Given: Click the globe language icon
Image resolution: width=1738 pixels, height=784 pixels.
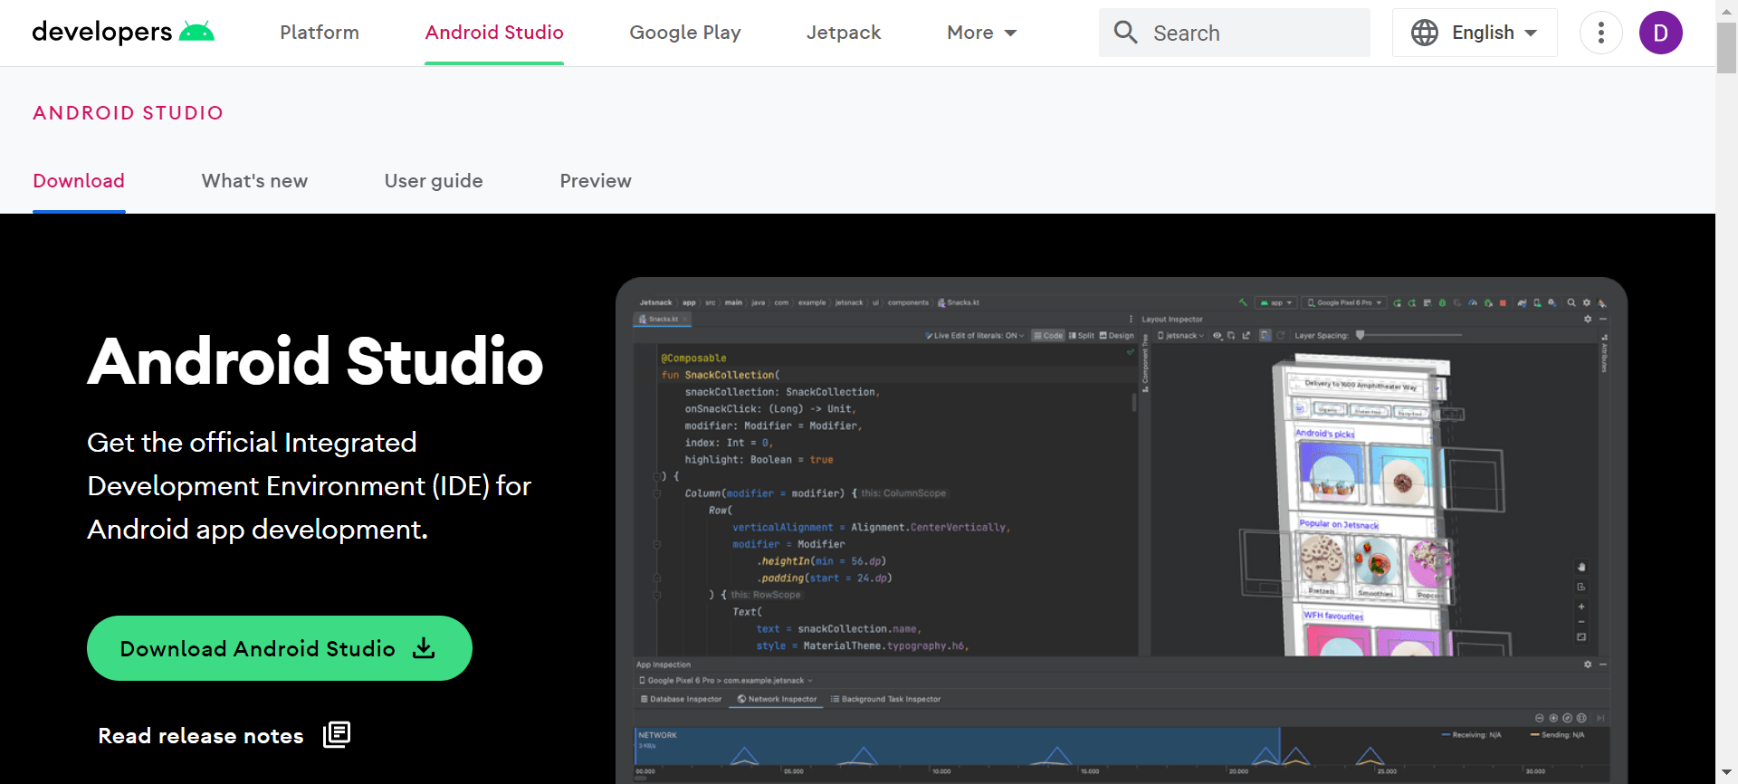Looking at the screenshot, I should pyautogui.click(x=1424, y=33).
